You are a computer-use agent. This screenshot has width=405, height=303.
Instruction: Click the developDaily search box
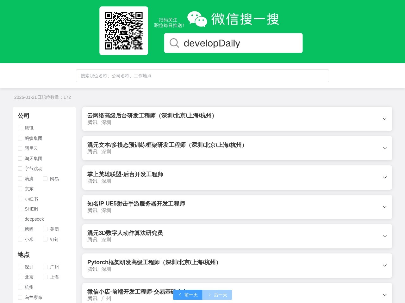(233, 43)
